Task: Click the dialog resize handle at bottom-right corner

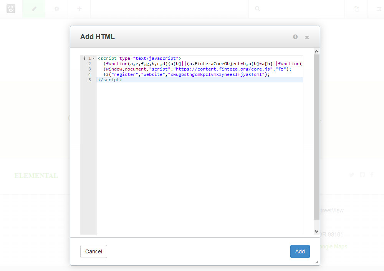Action: pyautogui.click(x=316, y=262)
